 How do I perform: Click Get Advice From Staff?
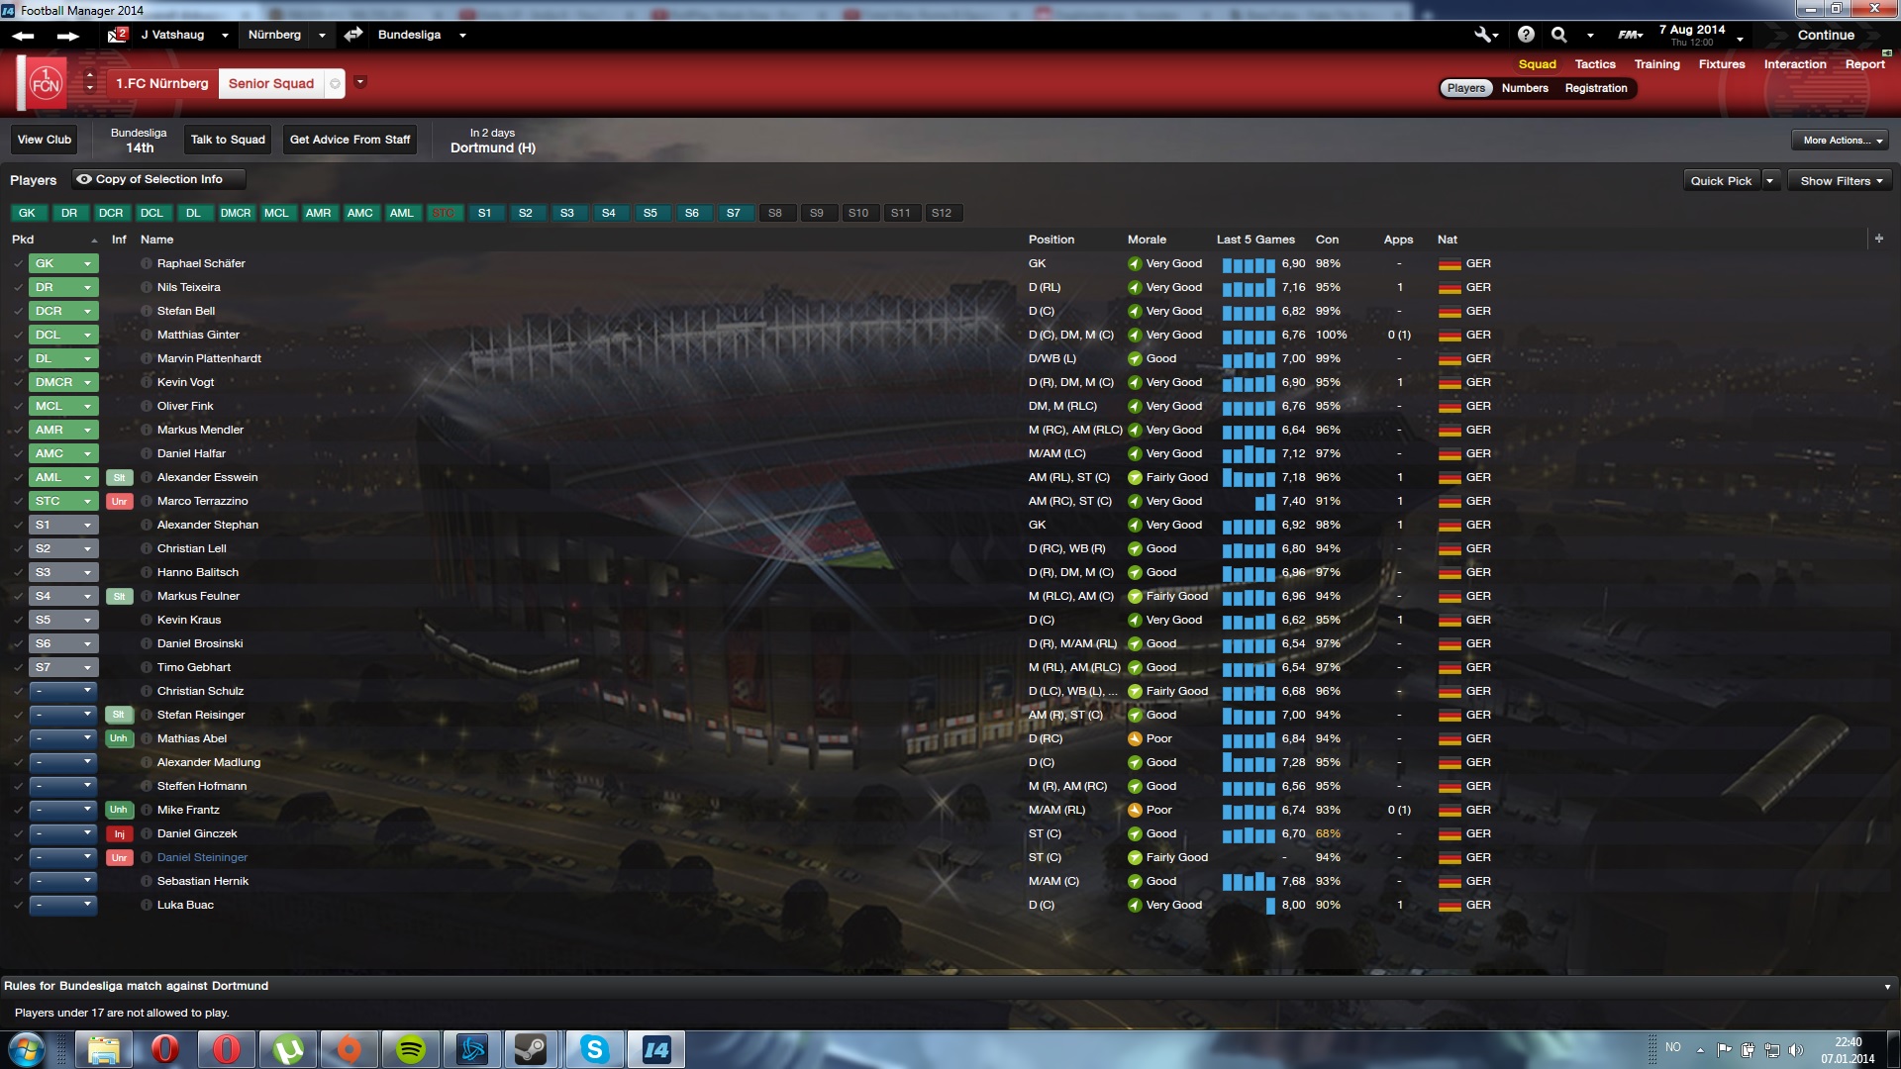tap(350, 140)
